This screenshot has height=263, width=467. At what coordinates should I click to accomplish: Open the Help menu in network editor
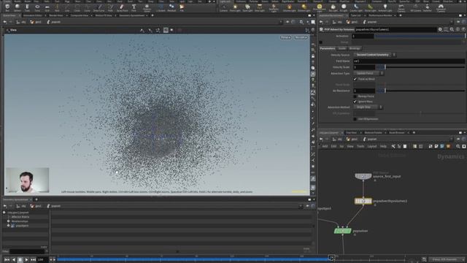(x=383, y=146)
